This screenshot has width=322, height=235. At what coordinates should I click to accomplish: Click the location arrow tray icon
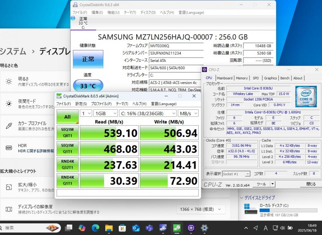pos(256,228)
